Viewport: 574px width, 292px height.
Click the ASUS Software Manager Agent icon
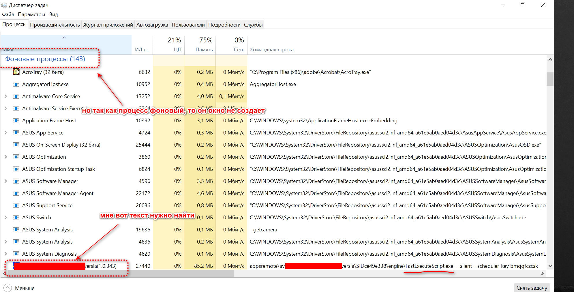tap(16, 193)
